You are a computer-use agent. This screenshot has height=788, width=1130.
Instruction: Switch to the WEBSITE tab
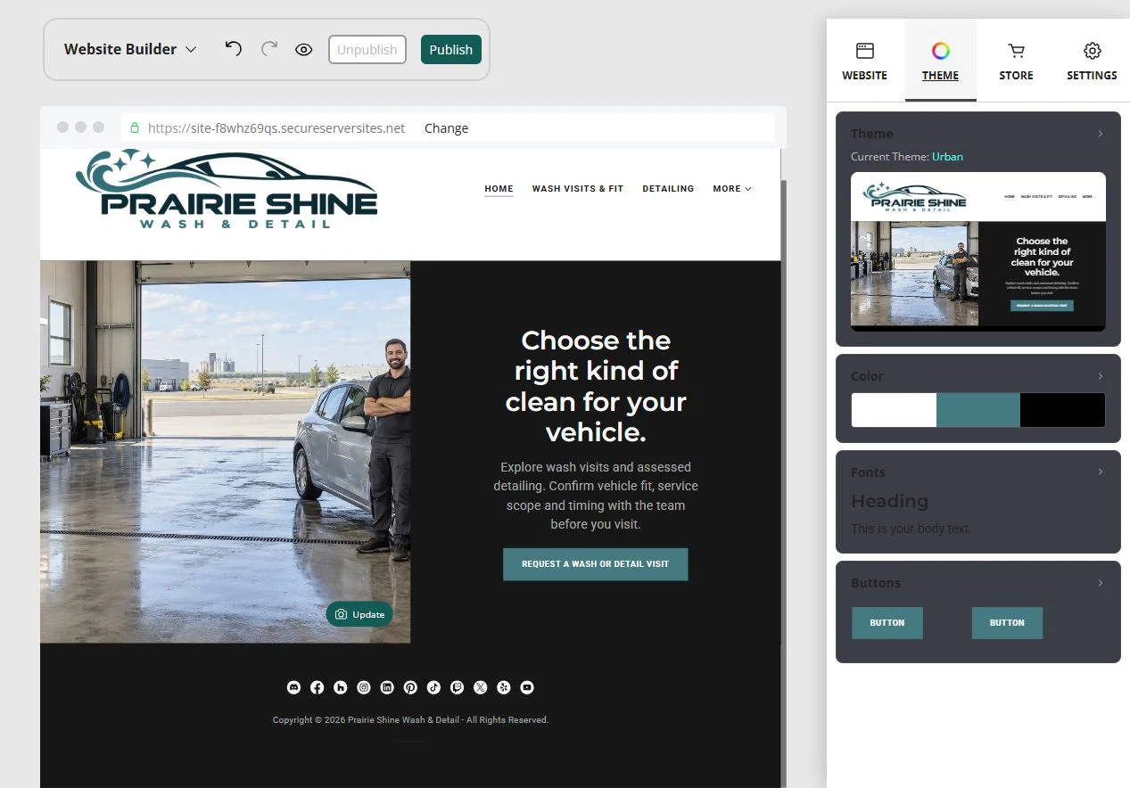(864, 61)
